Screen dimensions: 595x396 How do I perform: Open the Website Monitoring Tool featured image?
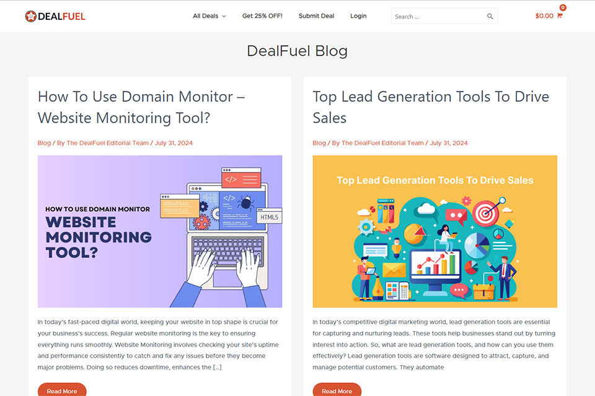pyautogui.click(x=160, y=231)
